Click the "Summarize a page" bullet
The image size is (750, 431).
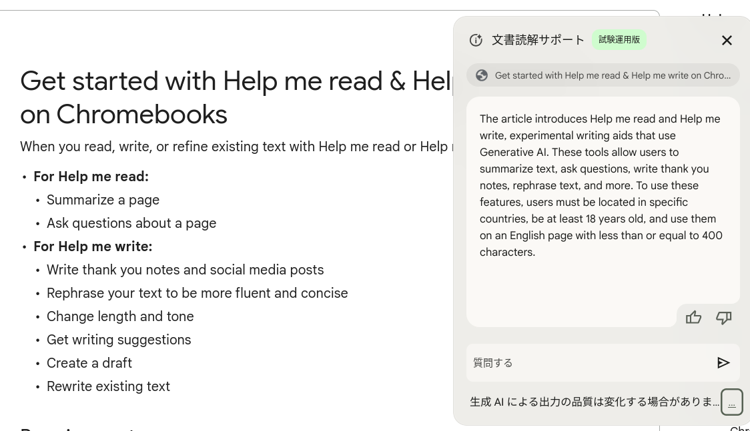coord(103,200)
